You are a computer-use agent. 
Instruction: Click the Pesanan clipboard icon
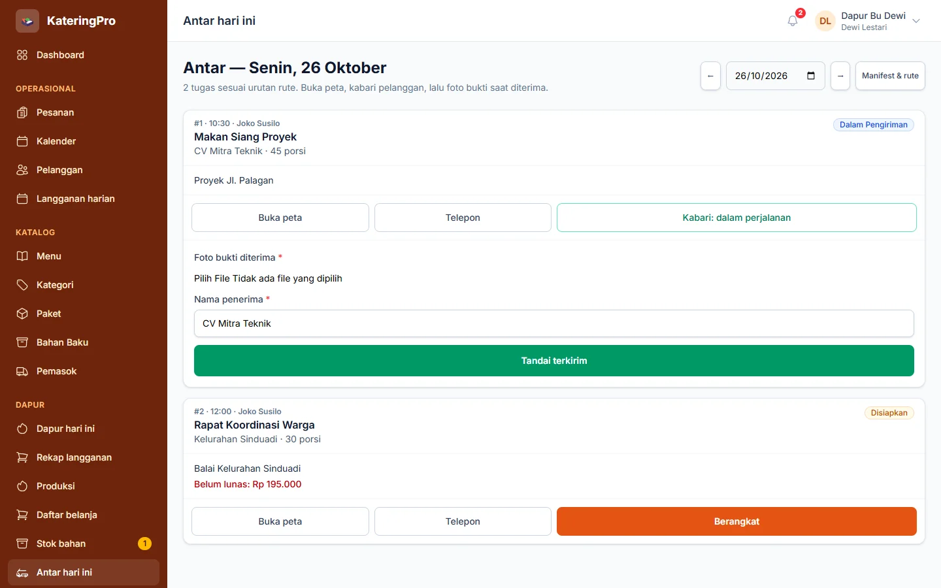click(22, 112)
